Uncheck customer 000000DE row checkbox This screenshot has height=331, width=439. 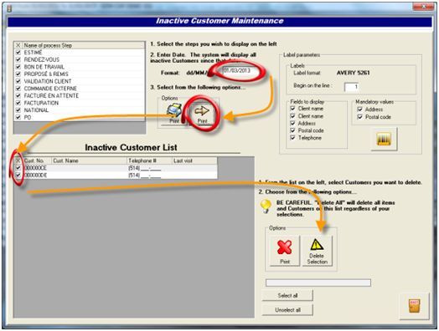[18, 176]
